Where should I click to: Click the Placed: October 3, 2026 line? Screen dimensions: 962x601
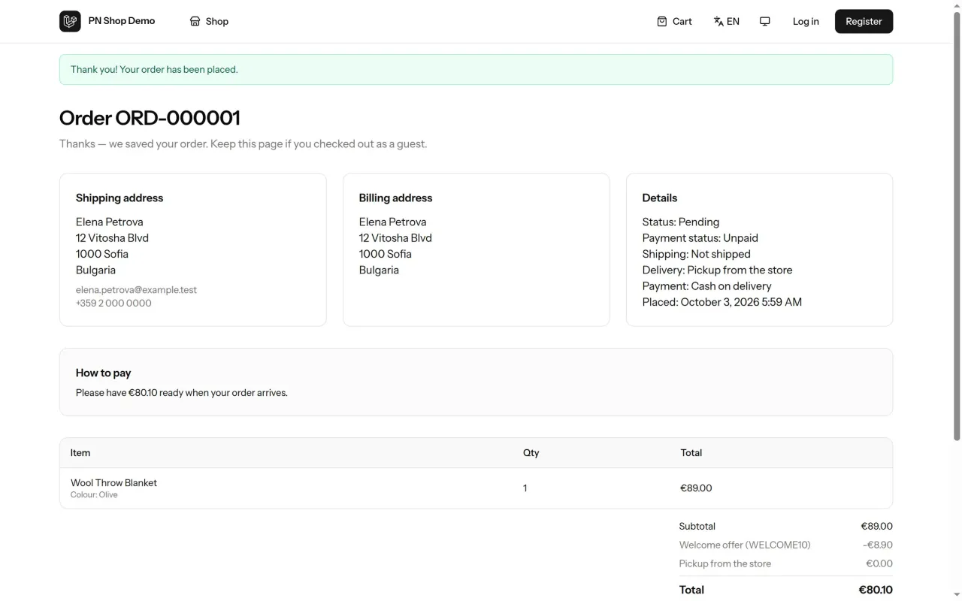(x=722, y=302)
